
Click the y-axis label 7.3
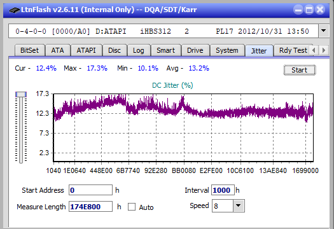click(44, 133)
